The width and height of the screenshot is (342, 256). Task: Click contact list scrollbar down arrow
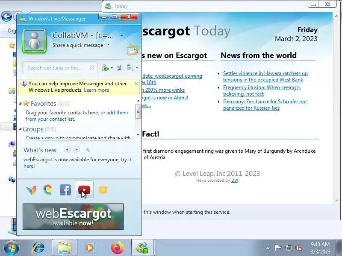click(x=138, y=134)
